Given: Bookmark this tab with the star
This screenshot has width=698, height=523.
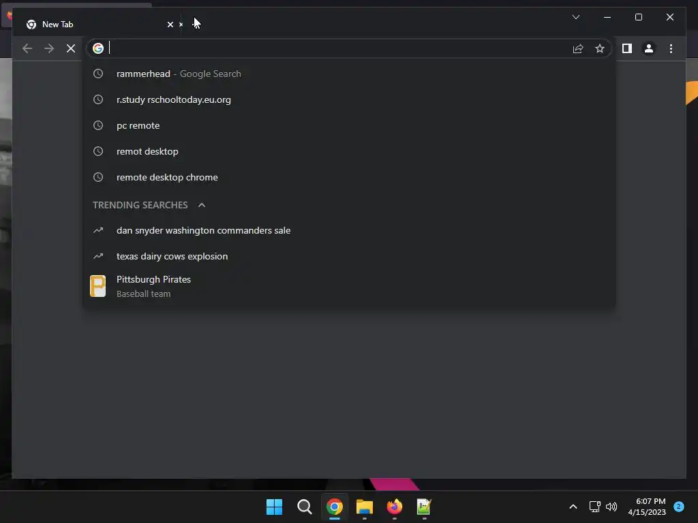Looking at the screenshot, I should pos(600,48).
